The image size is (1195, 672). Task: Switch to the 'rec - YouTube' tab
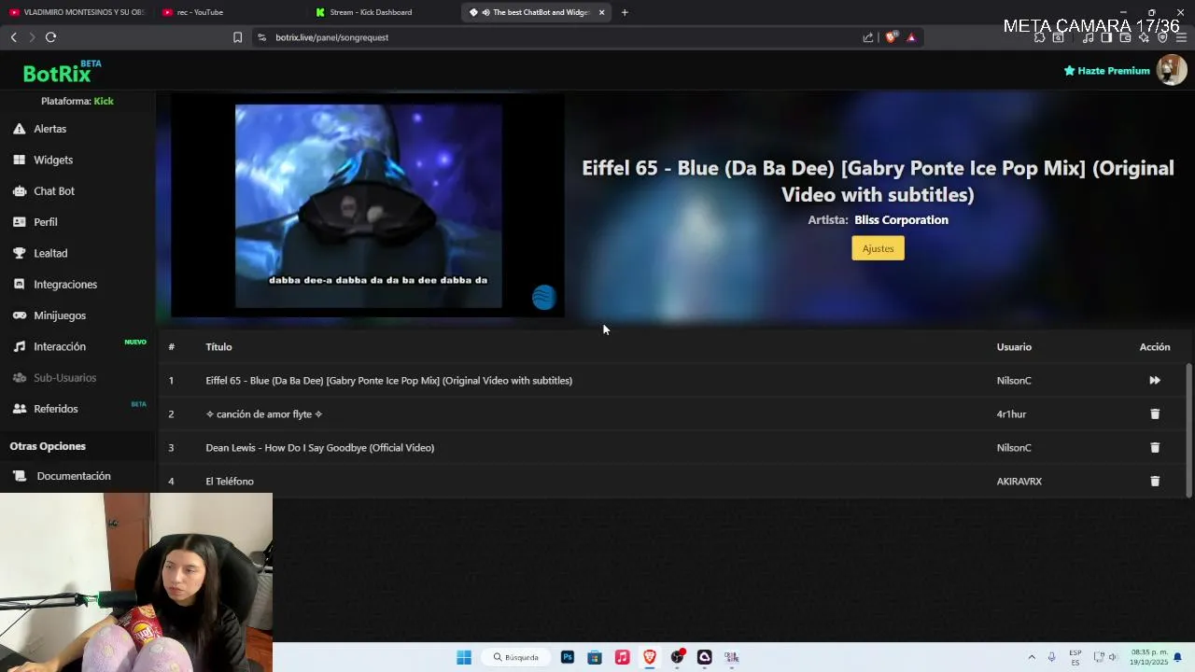[x=200, y=12]
